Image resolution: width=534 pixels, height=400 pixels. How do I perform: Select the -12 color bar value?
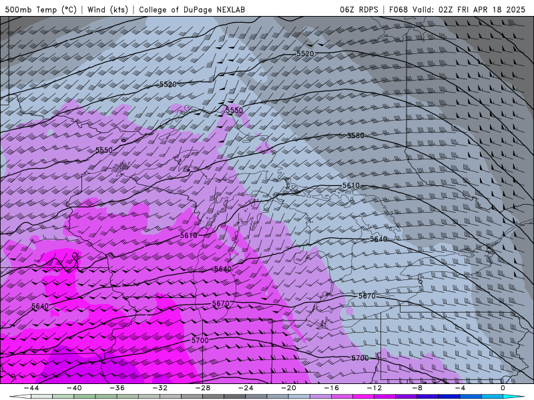(374, 388)
